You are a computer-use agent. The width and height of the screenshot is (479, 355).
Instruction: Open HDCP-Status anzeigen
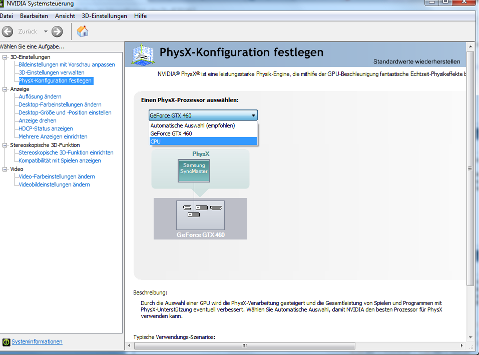click(x=46, y=128)
